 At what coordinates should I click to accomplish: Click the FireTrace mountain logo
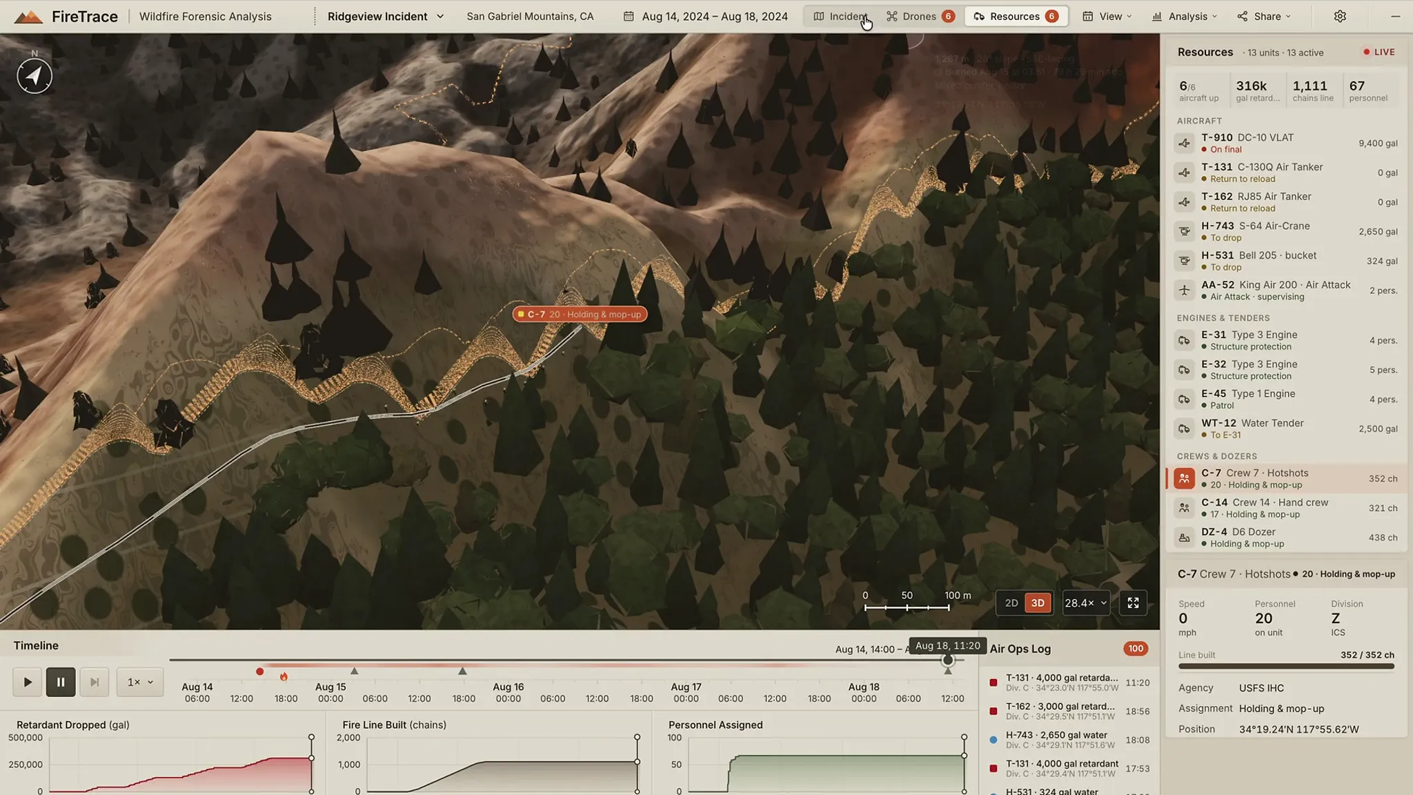point(28,17)
